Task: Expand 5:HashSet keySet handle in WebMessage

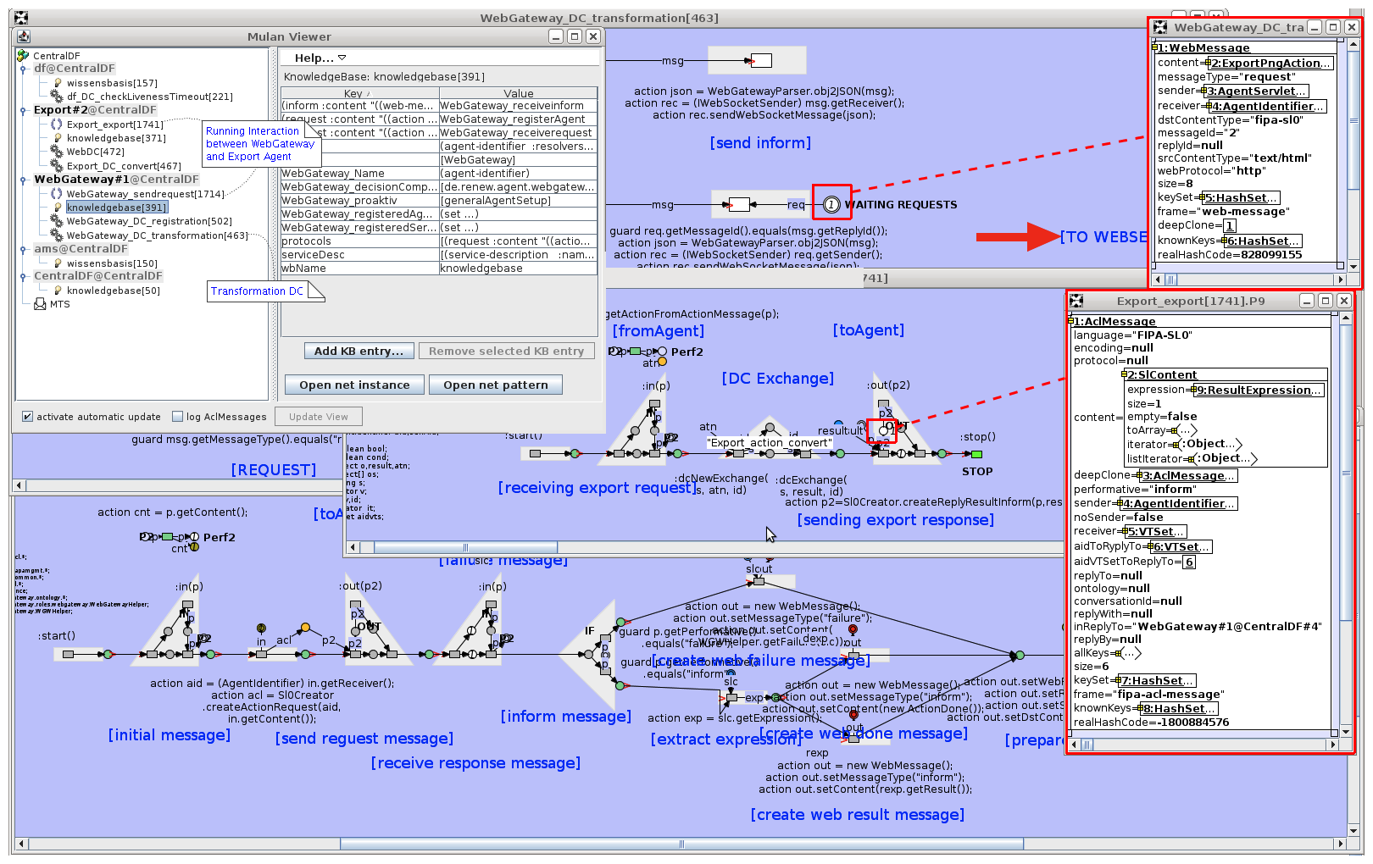Action: pyautogui.click(x=1201, y=197)
